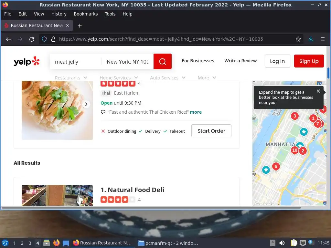The image size is (331, 248).
Task: Switch to virtual desktop 2
Action: [x=22, y=243]
